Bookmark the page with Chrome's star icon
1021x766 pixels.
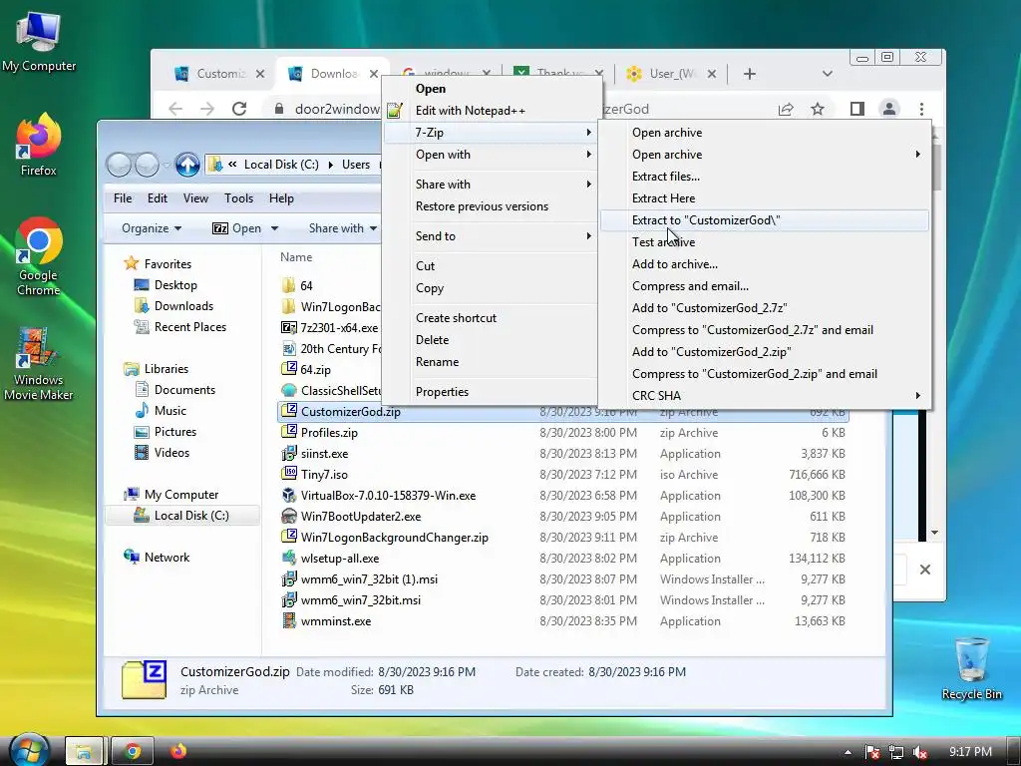(818, 109)
